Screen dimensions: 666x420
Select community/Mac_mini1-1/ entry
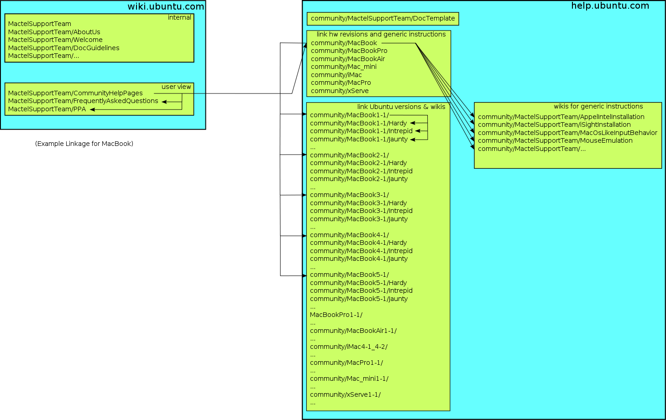coord(349,379)
